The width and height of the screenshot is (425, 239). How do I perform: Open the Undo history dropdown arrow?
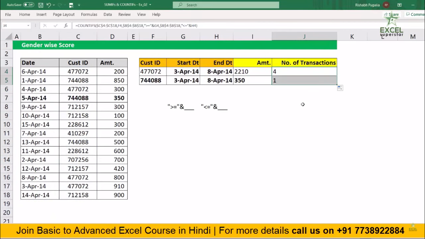coord(54,5)
